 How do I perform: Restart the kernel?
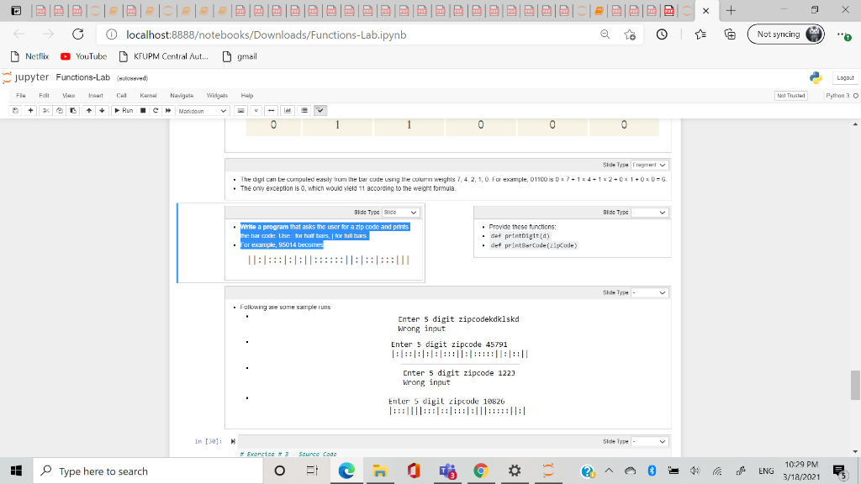coord(155,110)
